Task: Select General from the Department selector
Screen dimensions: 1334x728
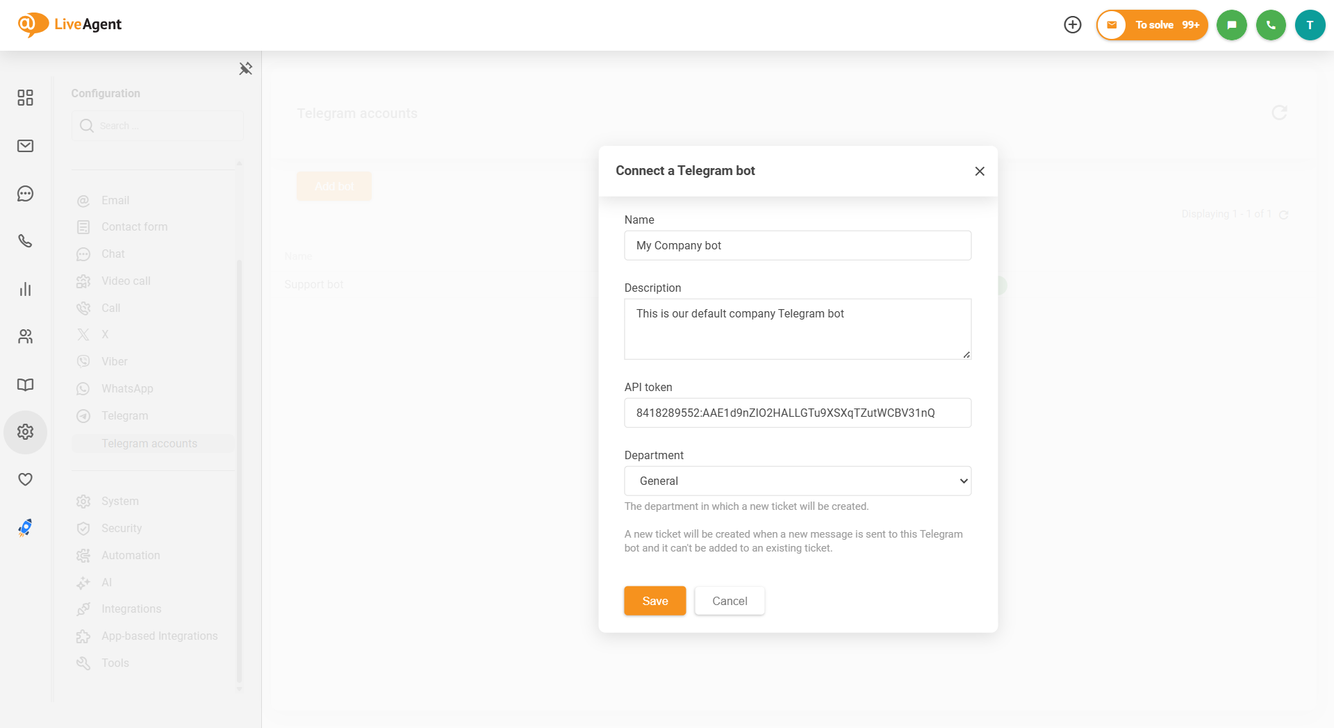Action: tap(798, 481)
